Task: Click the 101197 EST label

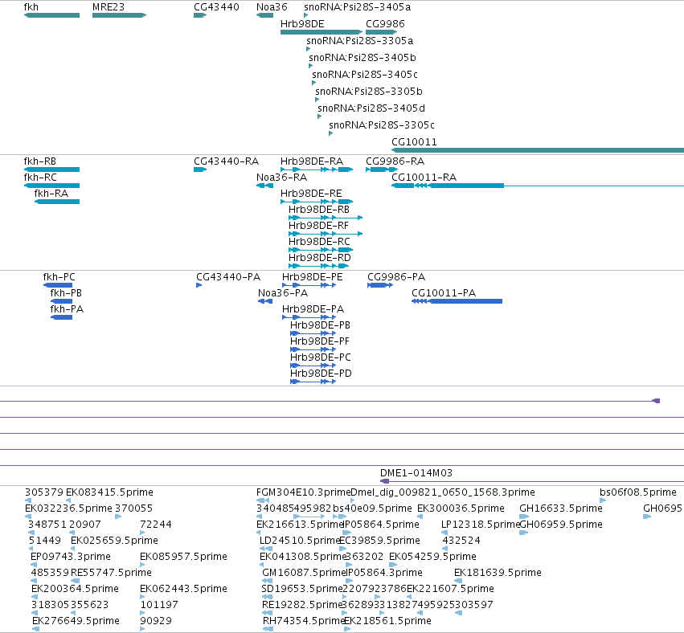Action: 159,605
